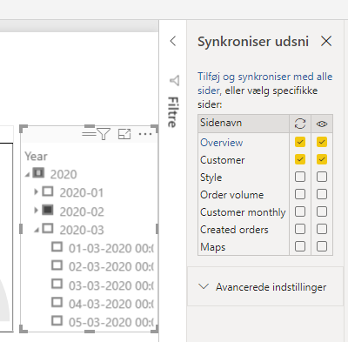The height and width of the screenshot is (342, 348).
Task: Enable sync for Order volume page
Action: coord(300,194)
